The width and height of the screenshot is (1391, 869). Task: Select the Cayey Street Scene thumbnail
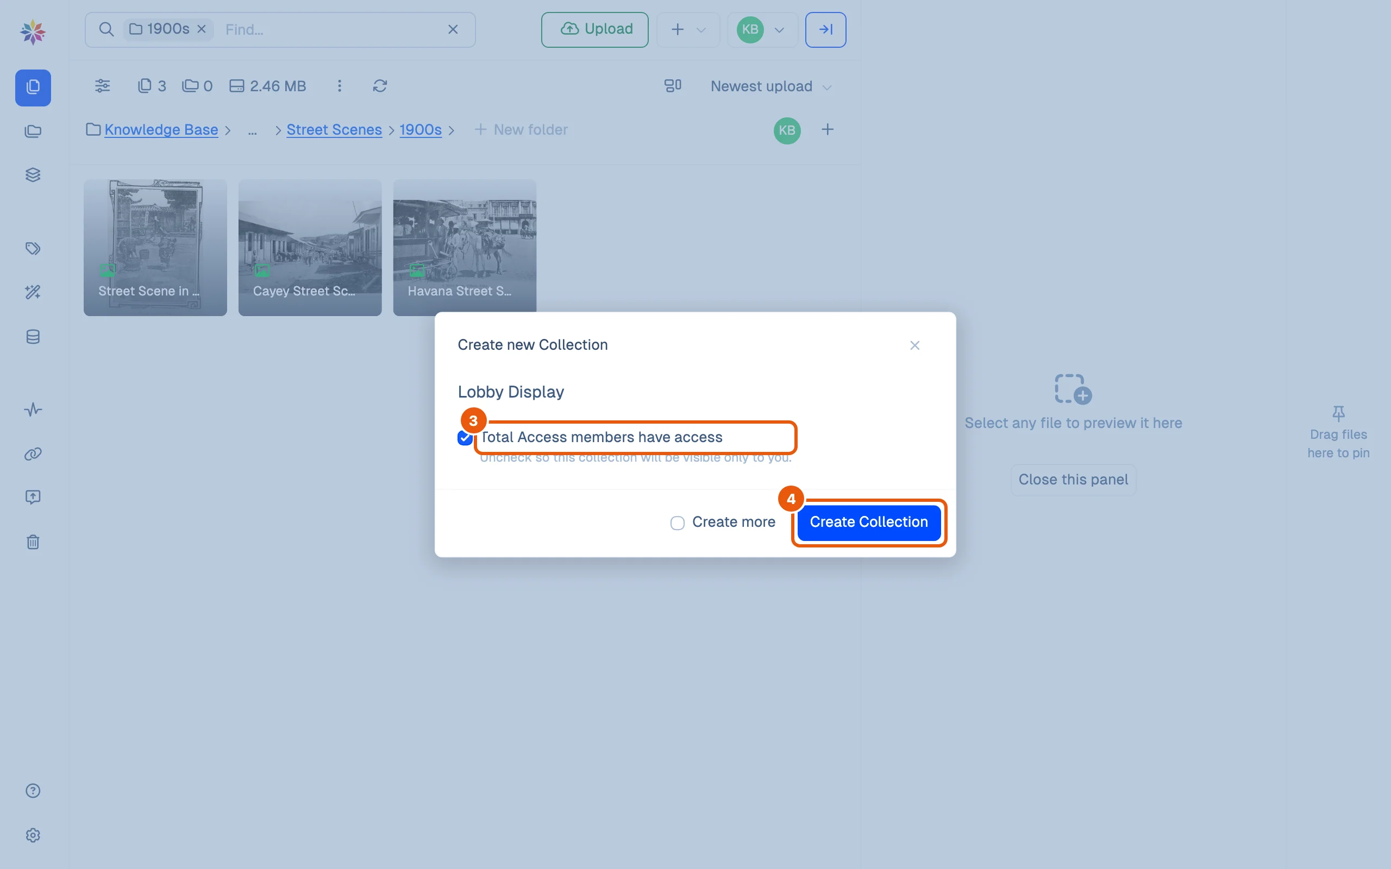point(310,248)
